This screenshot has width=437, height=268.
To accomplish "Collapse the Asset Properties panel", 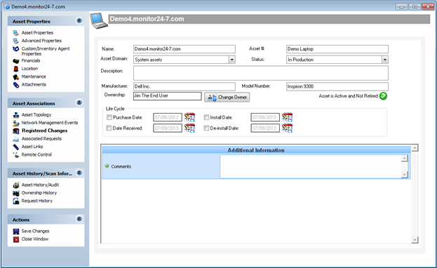I will tap(79, 20).
